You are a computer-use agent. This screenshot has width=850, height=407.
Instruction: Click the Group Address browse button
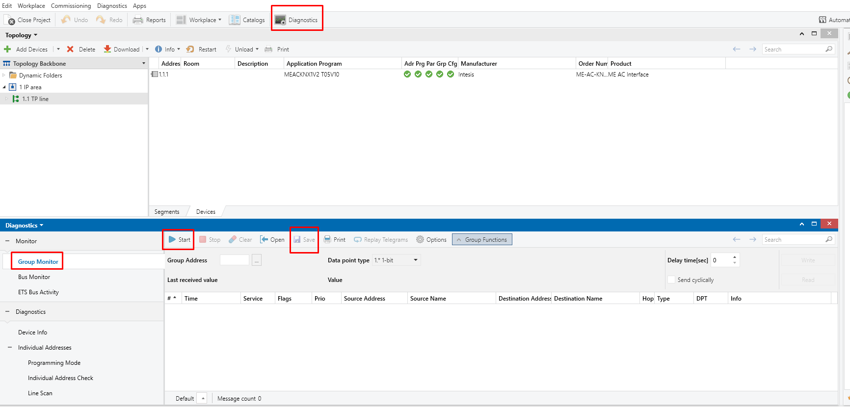point(257,260)
